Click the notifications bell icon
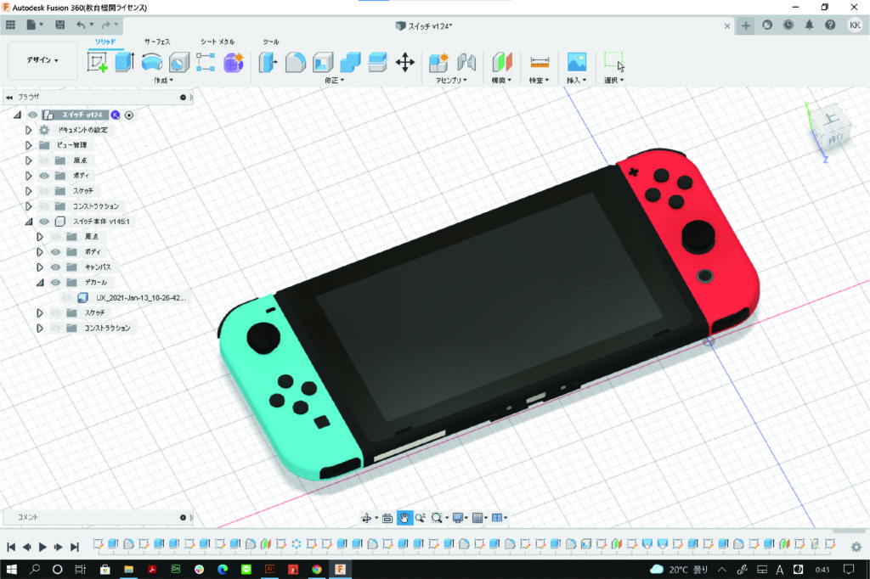Viewport: 870px width, 579px height. [x=810, y=25]
